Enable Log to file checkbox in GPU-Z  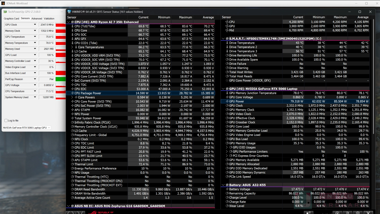[x=6, y=121]
